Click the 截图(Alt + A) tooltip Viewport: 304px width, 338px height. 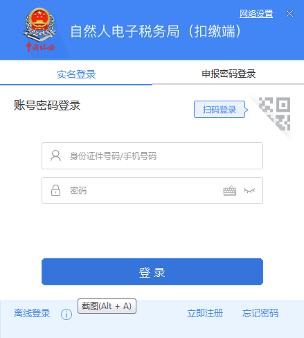(x=107, y=306)
